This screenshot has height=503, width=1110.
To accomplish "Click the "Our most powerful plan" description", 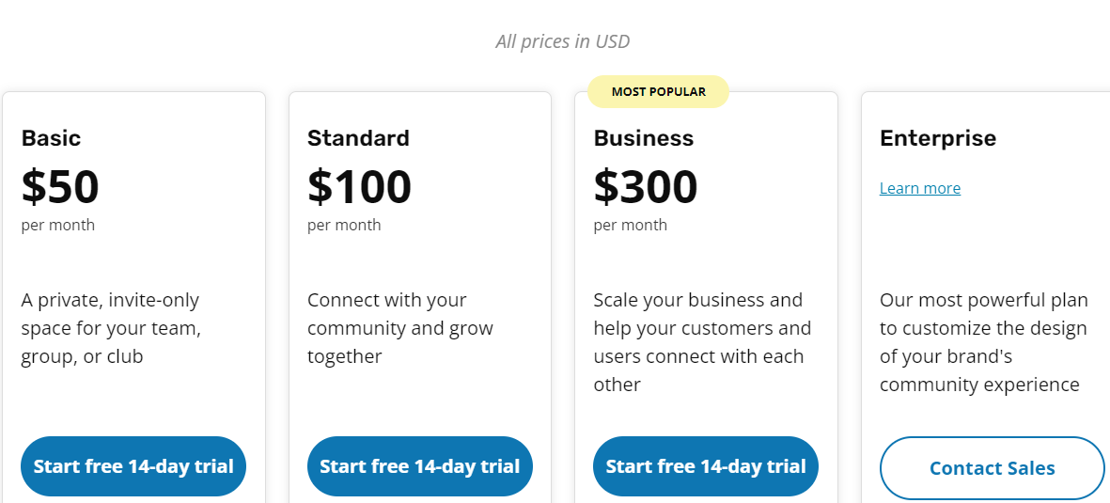I will [984, 342].
